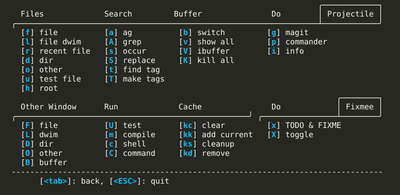Pick the [r] recent file entry
The height and width of the screenshot is (195, 400).
56,51
